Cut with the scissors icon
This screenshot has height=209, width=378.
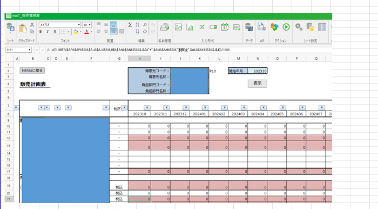(32, 25)
